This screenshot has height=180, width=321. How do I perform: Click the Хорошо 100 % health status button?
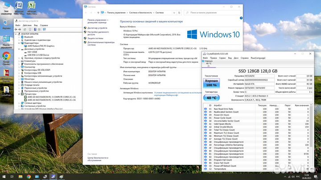(211, 83)
